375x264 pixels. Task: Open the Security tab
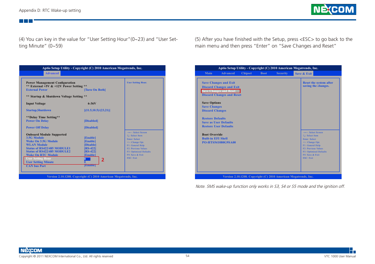282,73
